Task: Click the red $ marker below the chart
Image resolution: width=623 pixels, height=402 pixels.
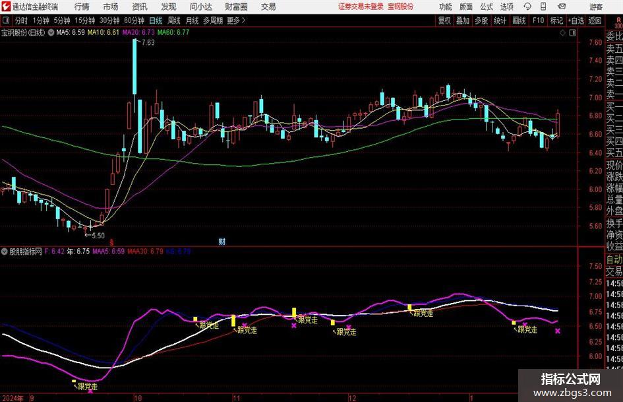Action: (x=111, y=242)
